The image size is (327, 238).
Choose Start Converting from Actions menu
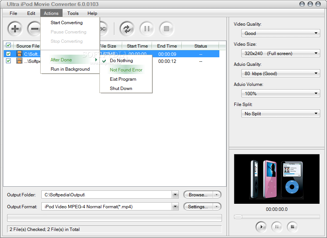click(70, 23)
